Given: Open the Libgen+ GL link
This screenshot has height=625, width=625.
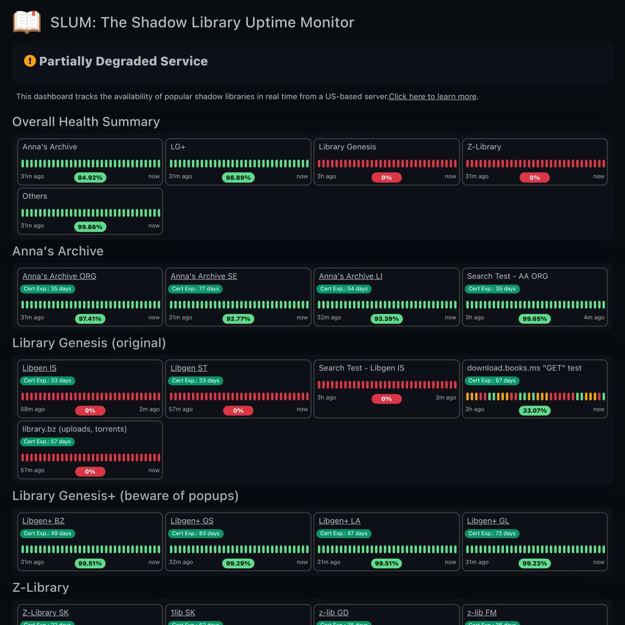Looking at the screenshot, I should (488, 521).
